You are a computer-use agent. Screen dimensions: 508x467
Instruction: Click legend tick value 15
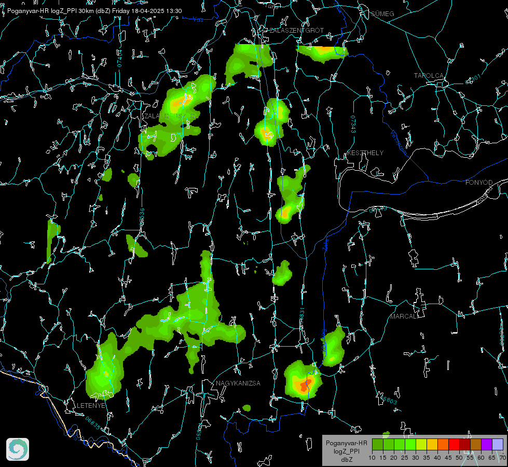[383, 458]
